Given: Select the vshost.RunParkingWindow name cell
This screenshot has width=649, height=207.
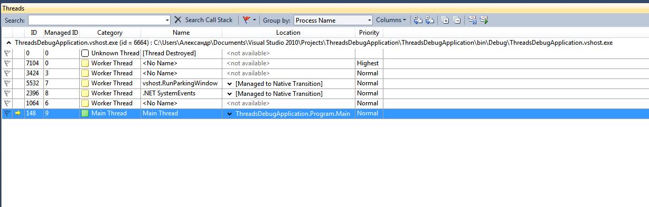Looking at the screenshot, I should [181, 83].
